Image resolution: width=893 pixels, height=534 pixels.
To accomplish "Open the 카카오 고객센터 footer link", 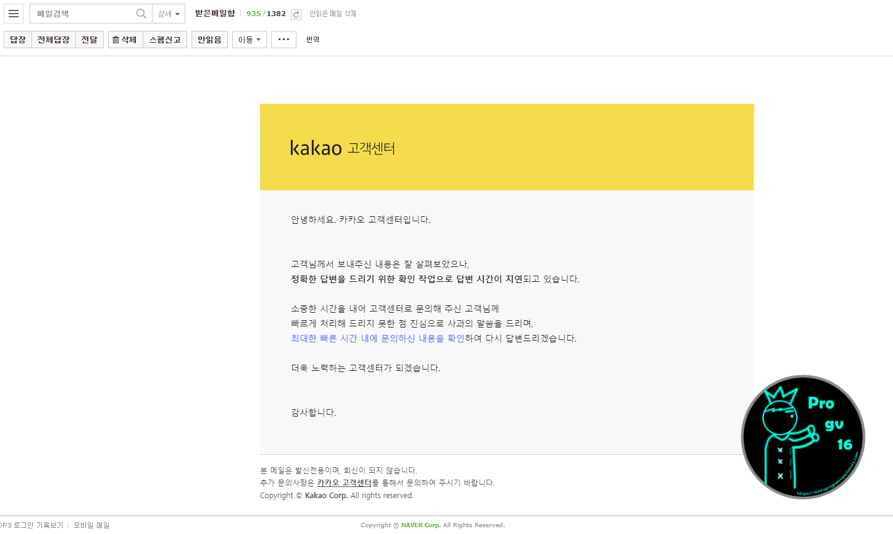I will 344,483.
